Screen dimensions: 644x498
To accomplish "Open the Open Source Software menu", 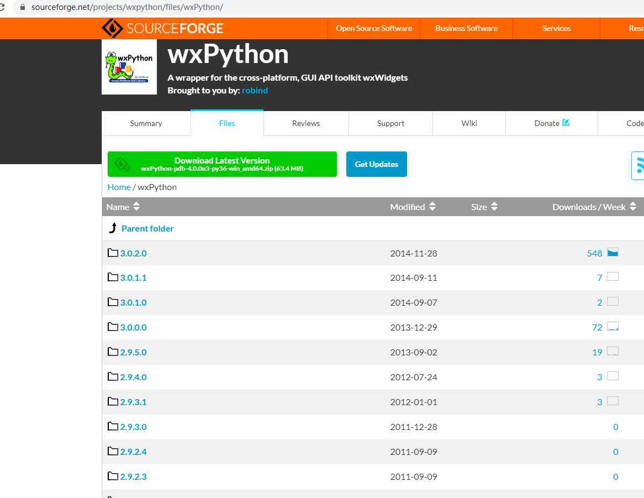I will (x=374, y=28).
